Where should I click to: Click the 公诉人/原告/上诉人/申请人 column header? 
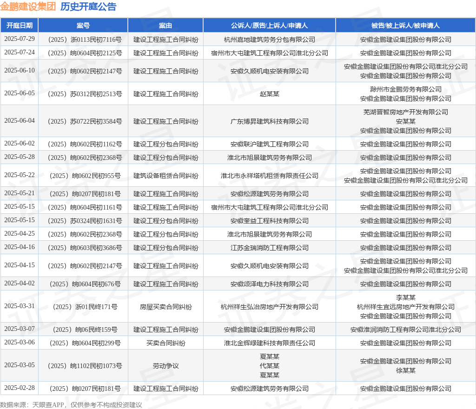click(269, 26)
